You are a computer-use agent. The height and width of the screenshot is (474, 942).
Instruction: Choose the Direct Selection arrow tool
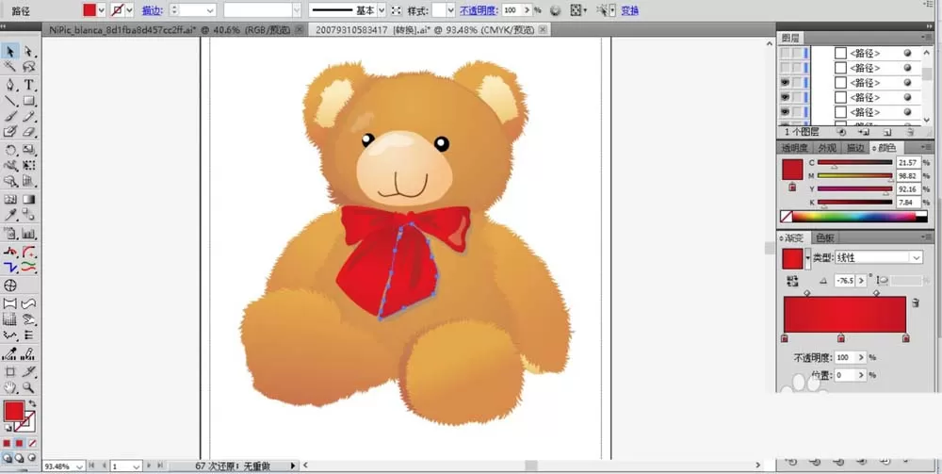28,52
